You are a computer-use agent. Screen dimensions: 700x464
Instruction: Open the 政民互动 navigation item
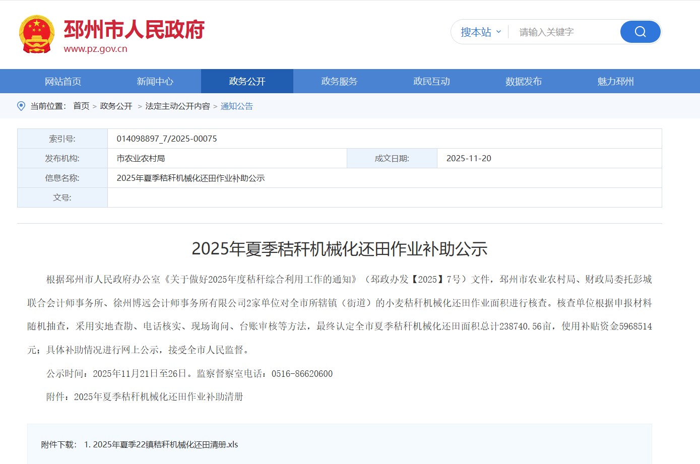point(431,82)
